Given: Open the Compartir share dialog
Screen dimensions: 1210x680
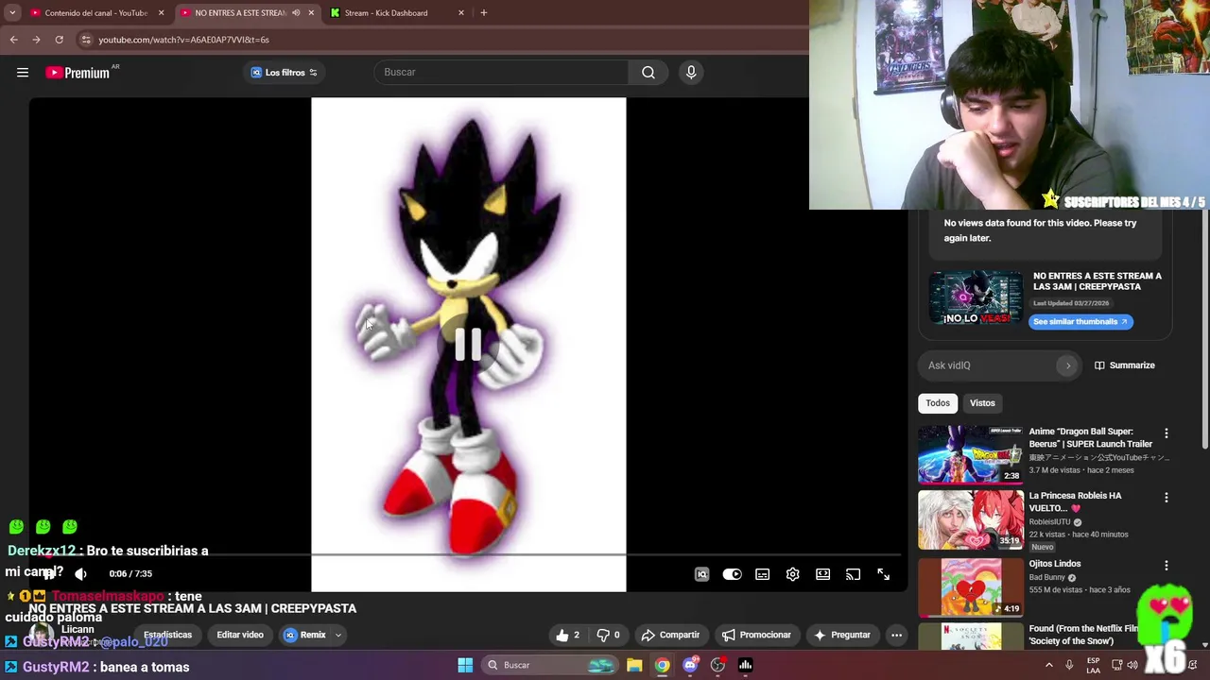Looking at the screenshot, I should point(670,635).
